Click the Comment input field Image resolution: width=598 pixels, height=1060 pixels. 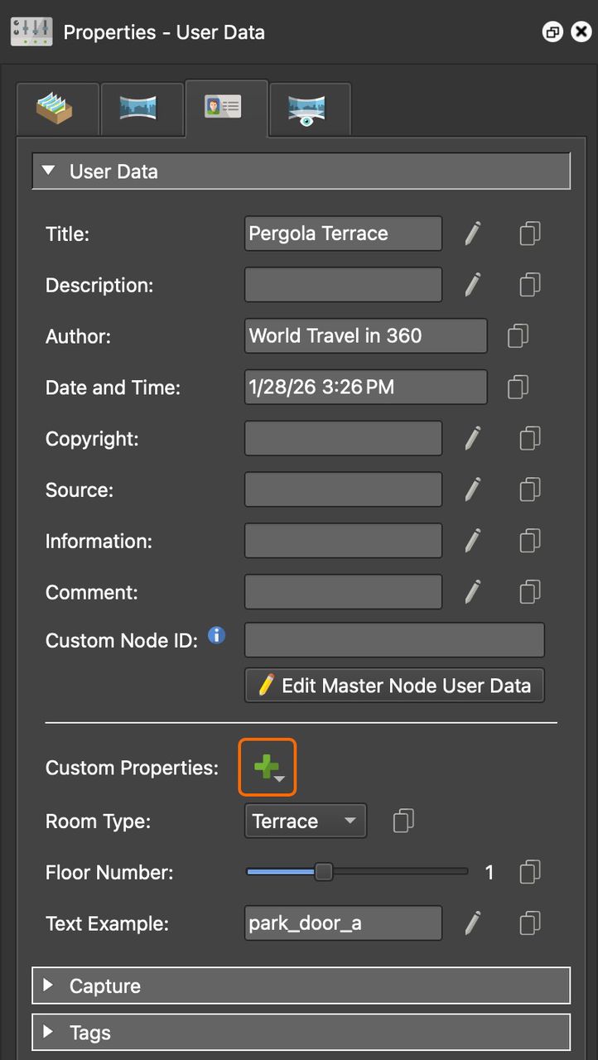tap(343, 592)
